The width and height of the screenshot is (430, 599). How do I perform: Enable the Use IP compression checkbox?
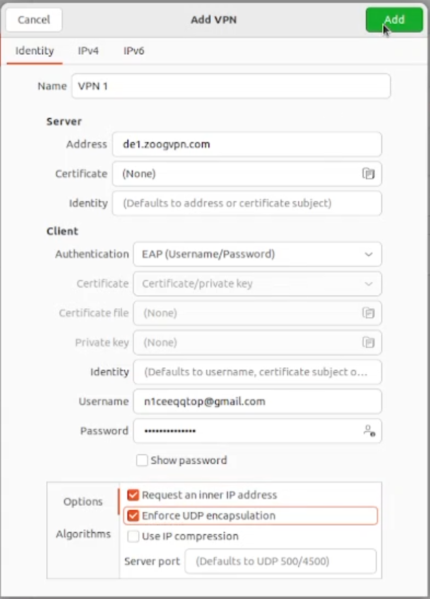(x=133, y=536)
